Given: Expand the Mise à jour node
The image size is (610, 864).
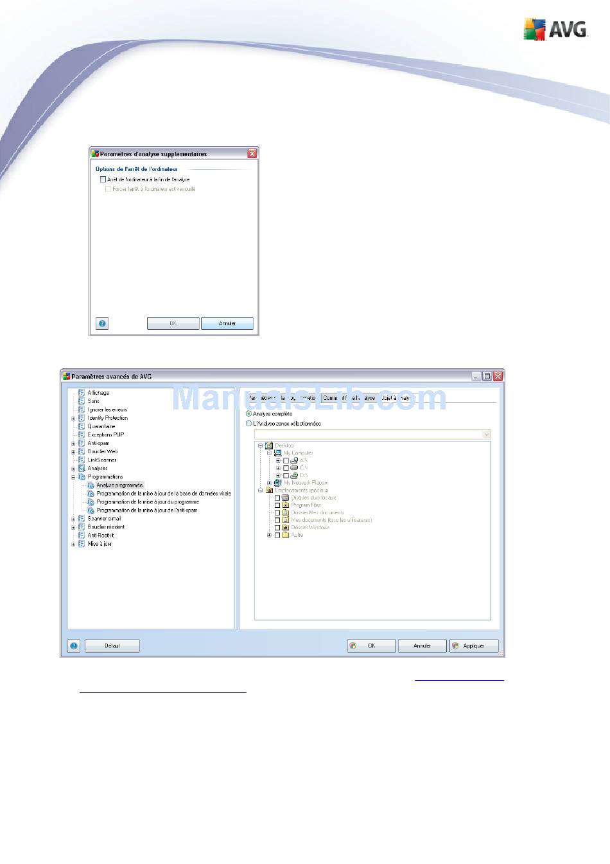Looking at the screenshot, I should coord(73,544).
